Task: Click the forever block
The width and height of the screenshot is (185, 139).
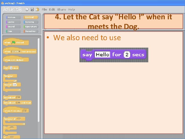Action: [x=10, y=78]
